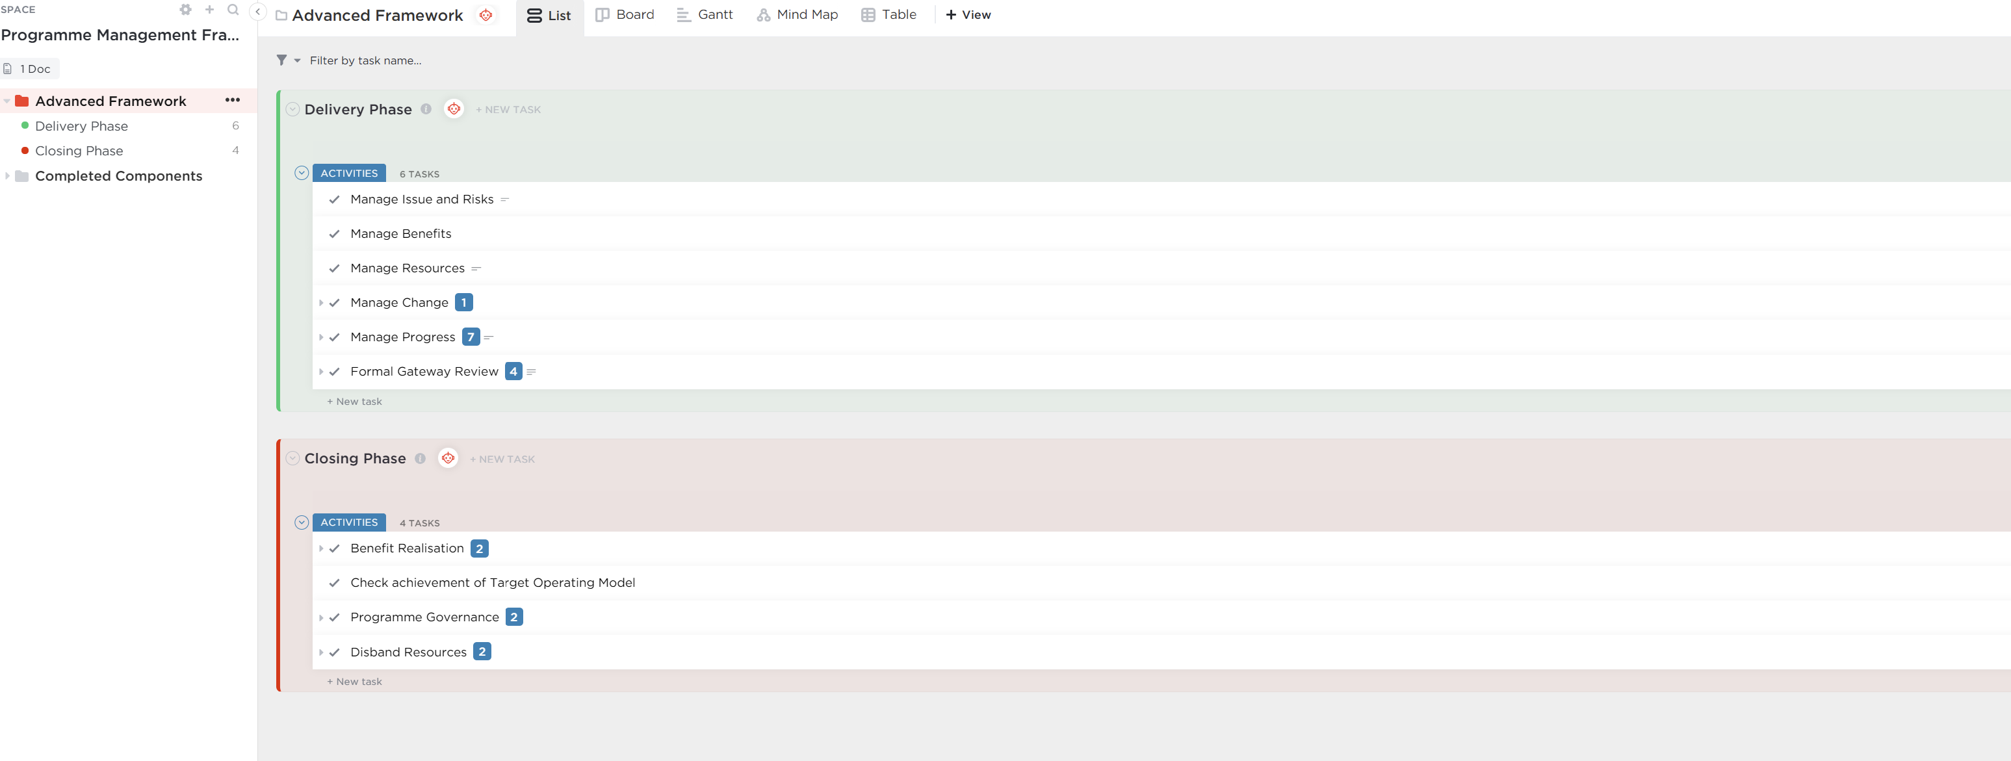Click the sidebar settings gear icon

185,10
